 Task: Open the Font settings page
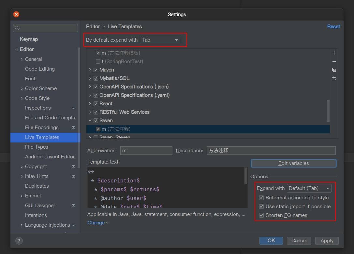click(30, 79)
